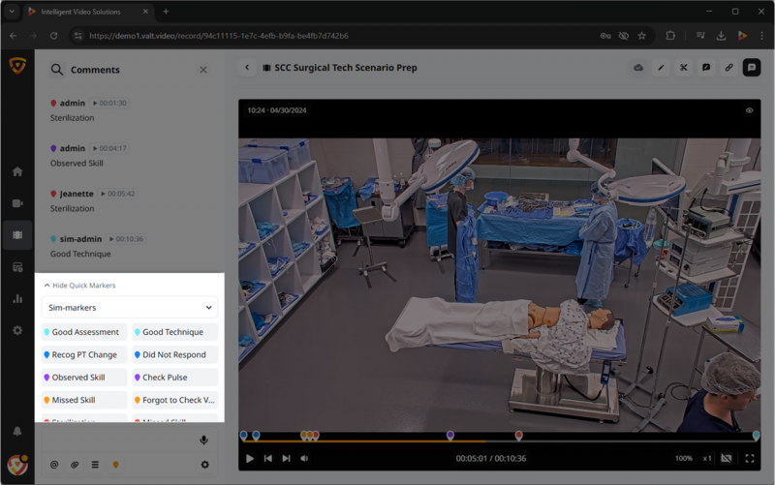Go back using the arrow beside recording title
This screenshot has height=485, width=775.
(x=247, y=68)
